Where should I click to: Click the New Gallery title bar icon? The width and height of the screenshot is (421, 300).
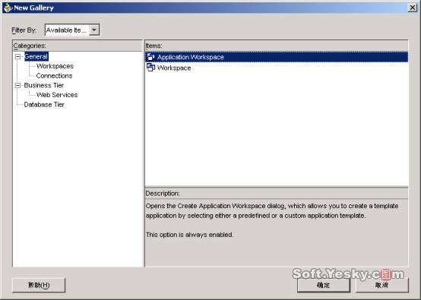tap(8, 8)
